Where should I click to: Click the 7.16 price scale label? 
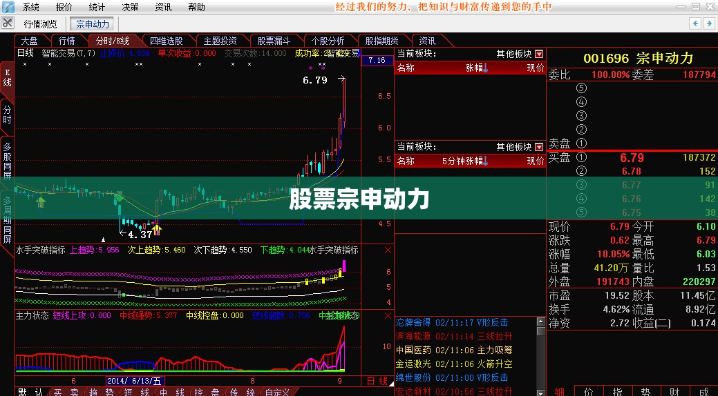tap(377, 60)
